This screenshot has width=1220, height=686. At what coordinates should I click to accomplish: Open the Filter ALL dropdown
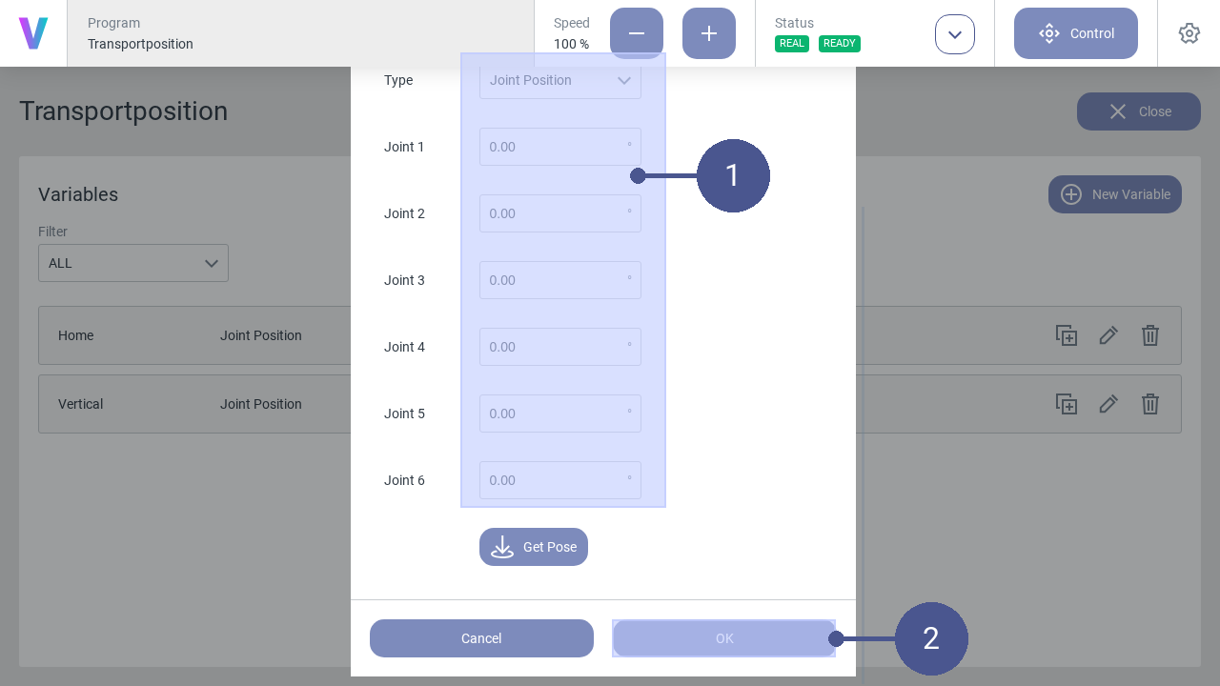point(133,263)
